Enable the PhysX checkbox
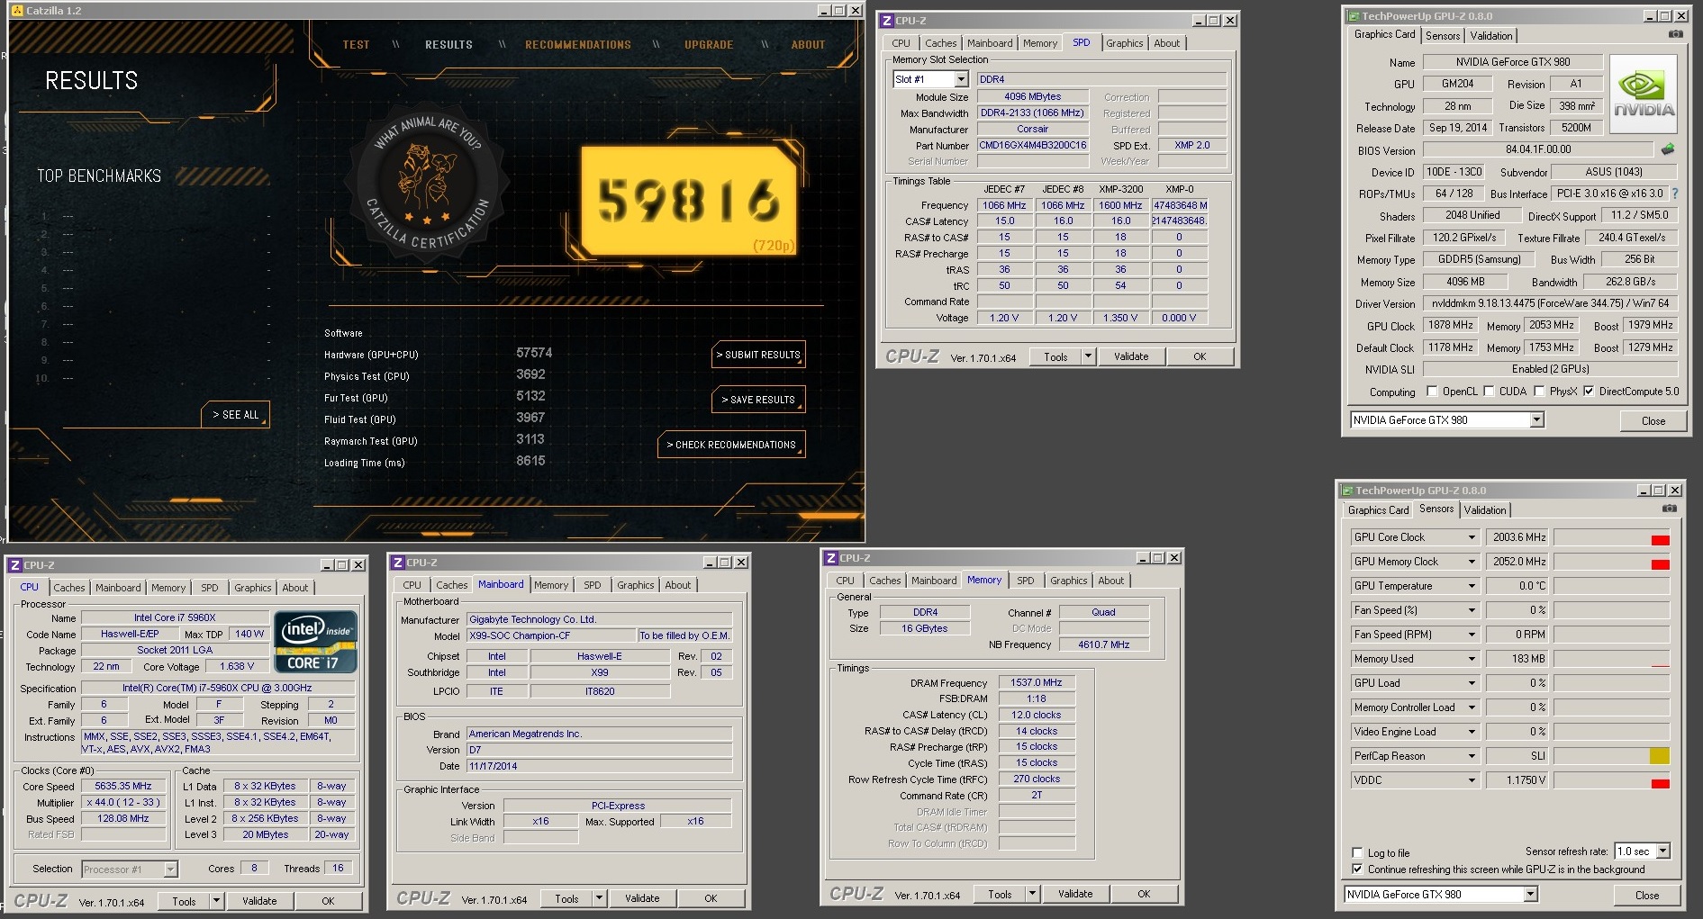 pos(1539,392)
